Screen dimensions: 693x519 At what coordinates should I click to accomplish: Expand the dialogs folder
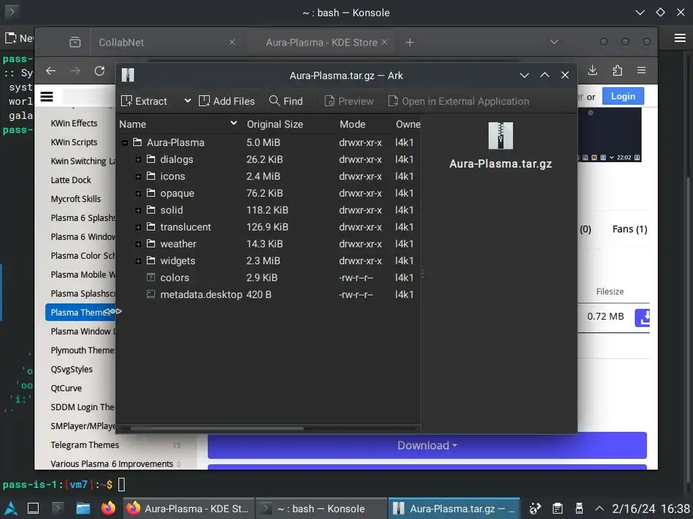click(138, 159)
